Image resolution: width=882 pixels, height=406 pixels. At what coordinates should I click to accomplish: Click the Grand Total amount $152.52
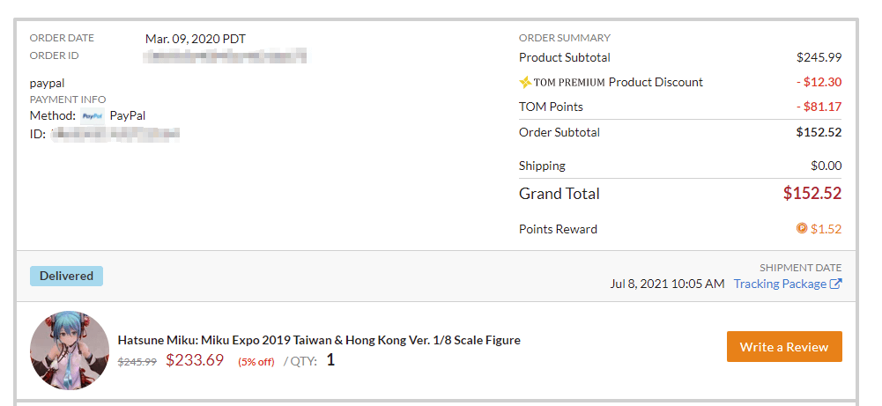[812, 194]
